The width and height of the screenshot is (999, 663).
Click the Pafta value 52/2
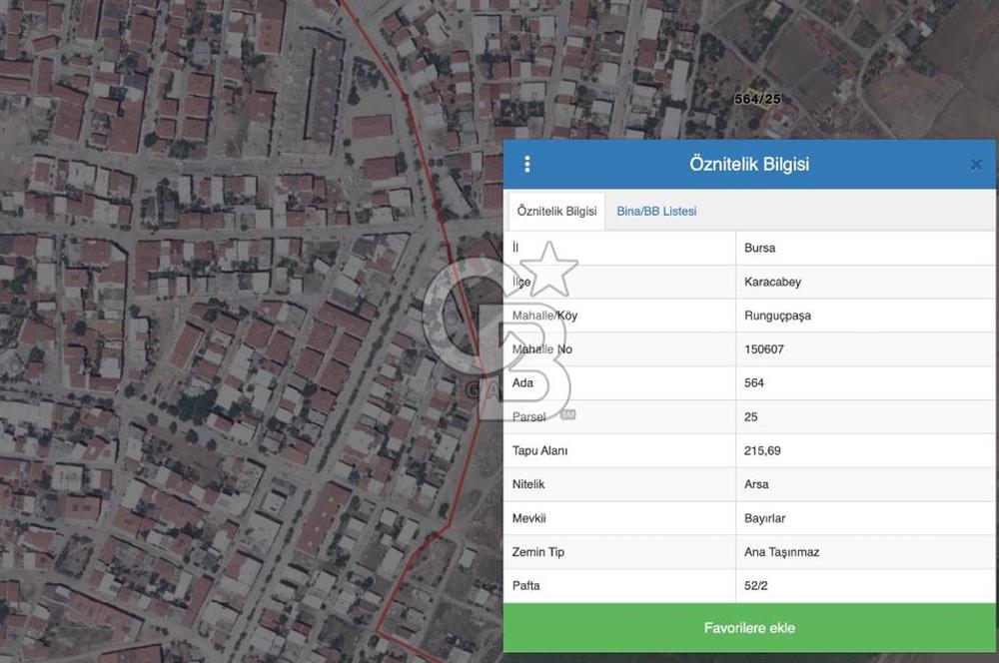pyautogui.click(x=755, y=585)
